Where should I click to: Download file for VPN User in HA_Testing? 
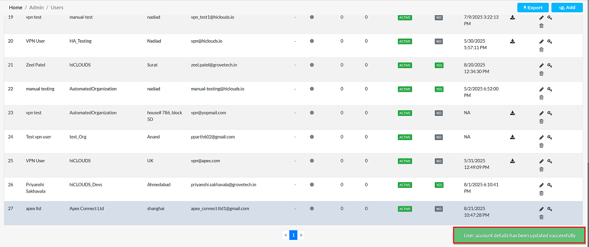pos(512,41)
